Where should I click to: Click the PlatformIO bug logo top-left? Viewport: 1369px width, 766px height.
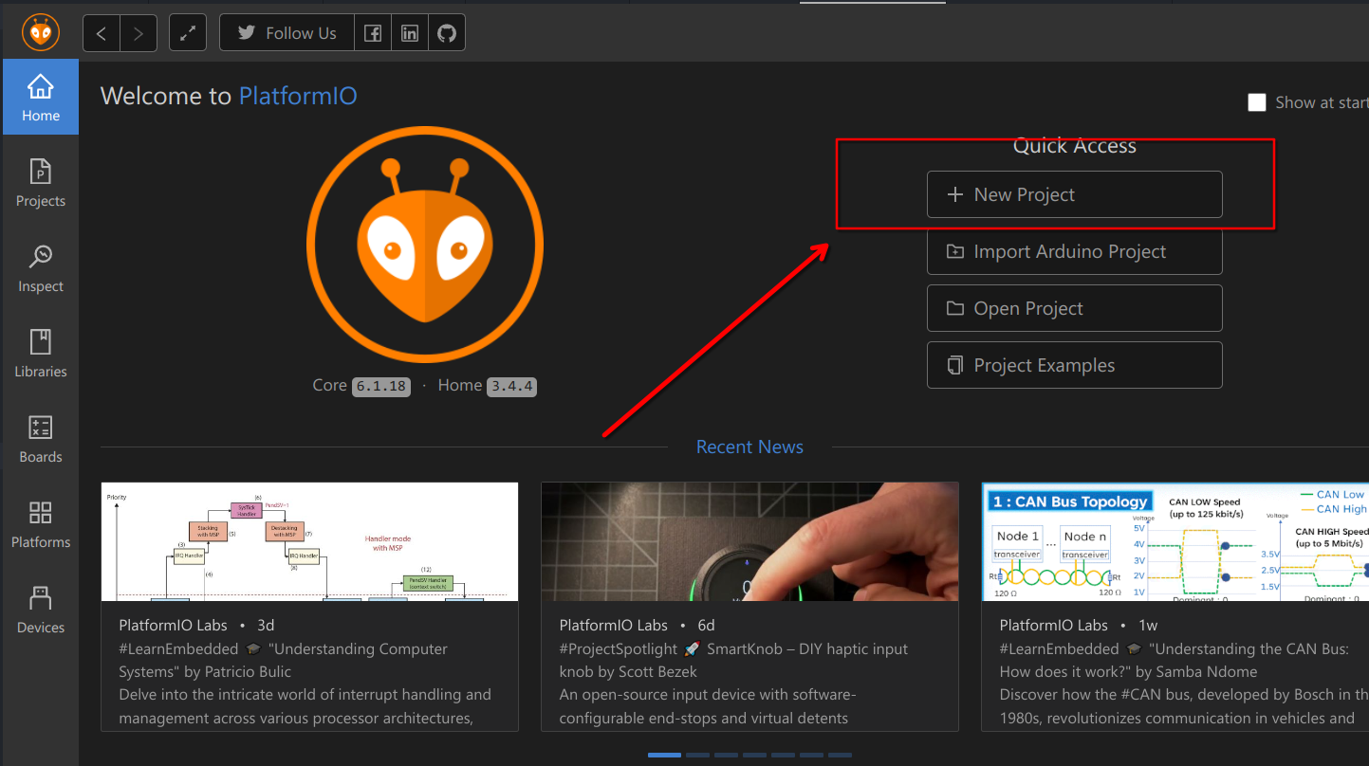(x=40, y=30)
